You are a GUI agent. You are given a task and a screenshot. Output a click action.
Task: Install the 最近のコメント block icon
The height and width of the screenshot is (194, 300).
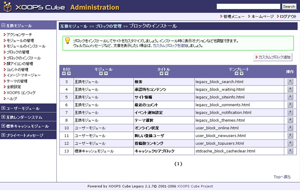tap(290, 105)
